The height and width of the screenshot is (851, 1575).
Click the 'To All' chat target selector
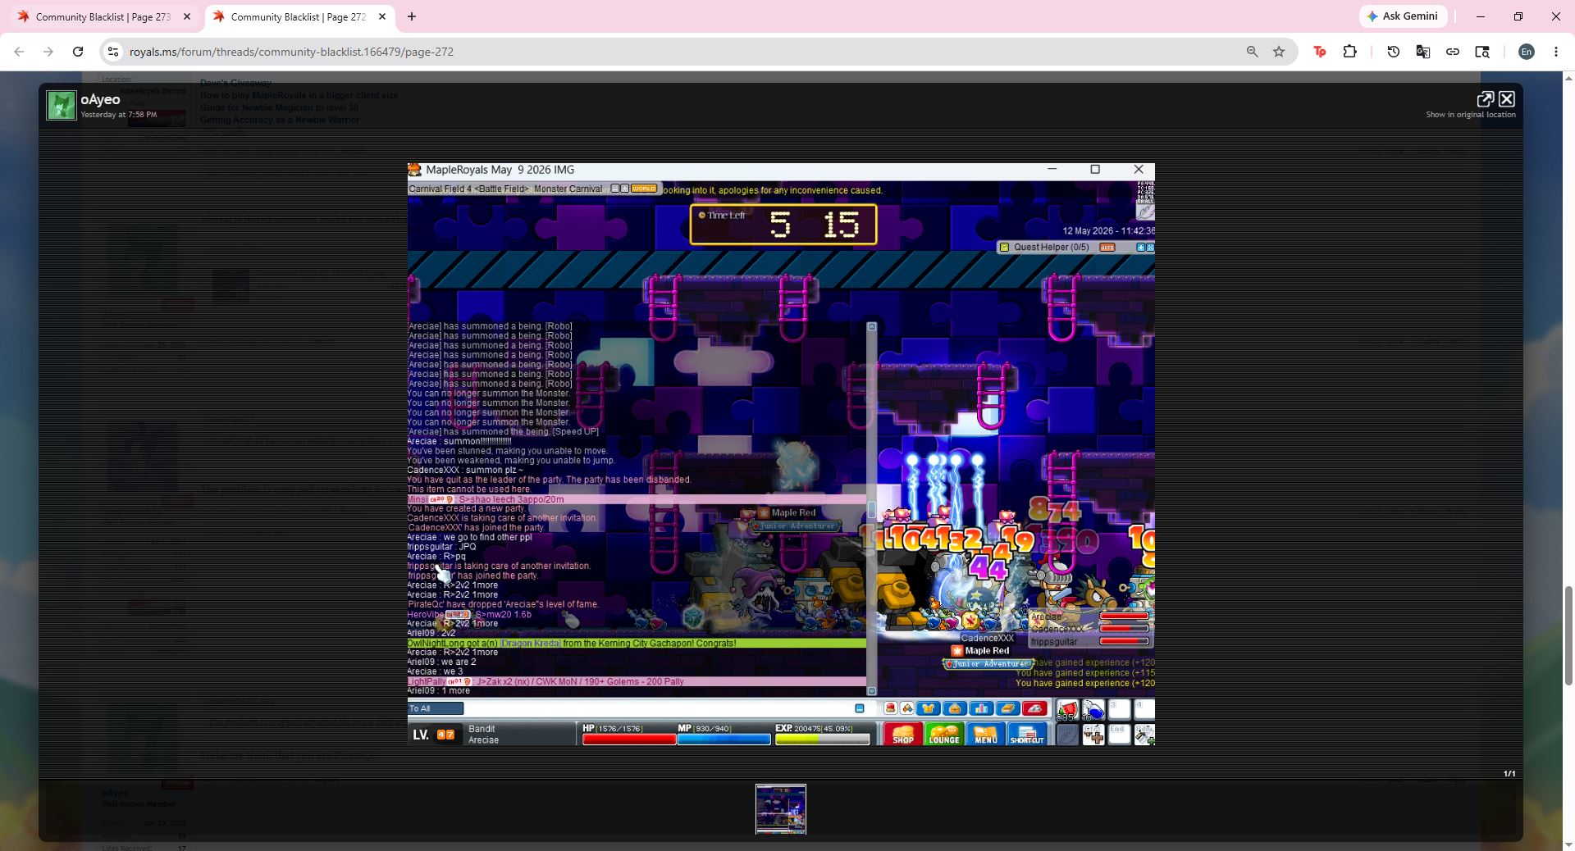(436, 708)
